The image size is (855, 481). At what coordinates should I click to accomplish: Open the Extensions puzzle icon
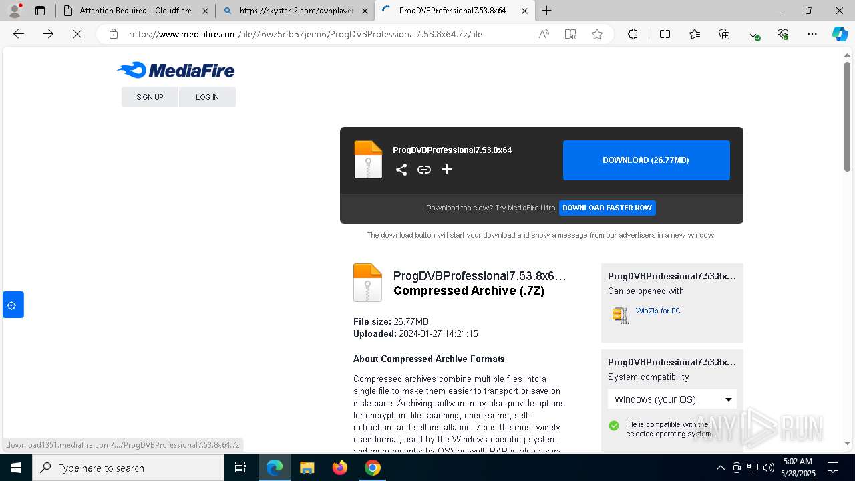coord(633,34)
